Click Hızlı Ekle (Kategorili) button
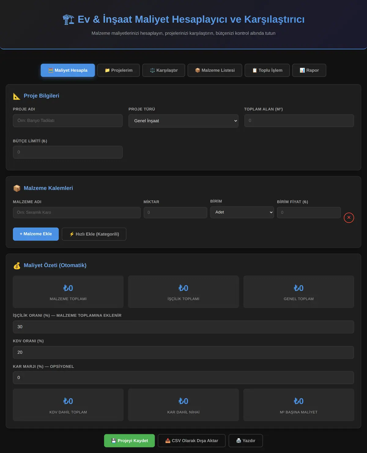The width and height of the screenshot is (367, 453). (94, 234)
